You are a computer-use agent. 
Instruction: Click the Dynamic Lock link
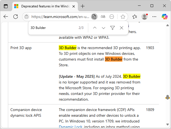[x=70, y=127]
